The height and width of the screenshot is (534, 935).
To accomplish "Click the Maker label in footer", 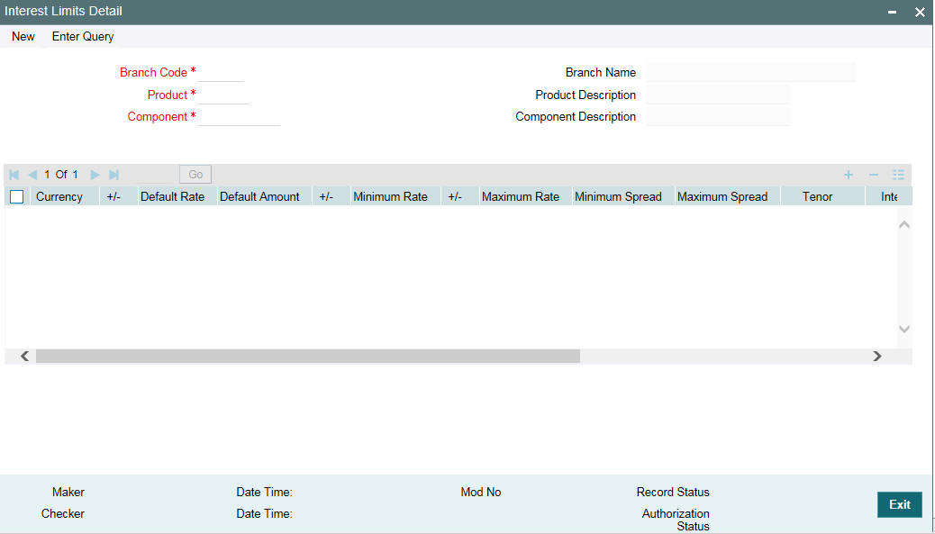I will pyautogui.click(x=68, y=493).
